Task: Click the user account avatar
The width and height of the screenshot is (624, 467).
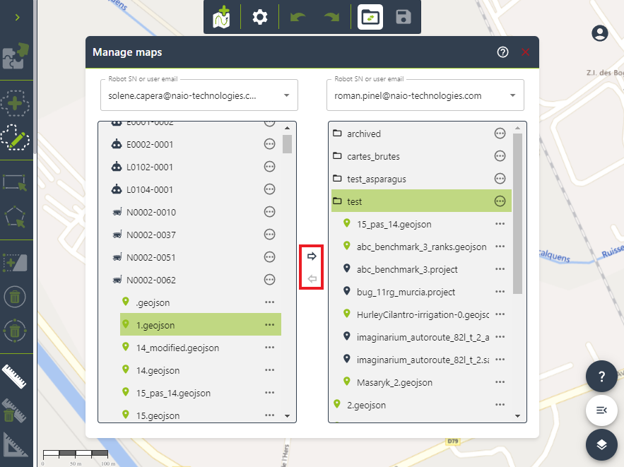Action: point(599,33)
